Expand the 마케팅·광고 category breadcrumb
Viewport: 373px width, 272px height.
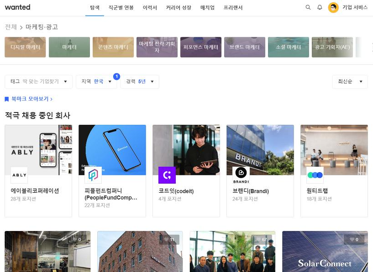(x=42, y=27)
